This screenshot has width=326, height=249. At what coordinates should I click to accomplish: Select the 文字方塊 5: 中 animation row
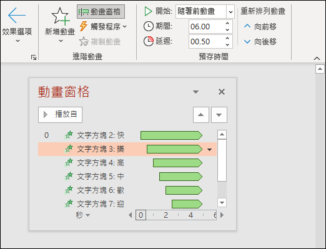click(x=127, y=177)
